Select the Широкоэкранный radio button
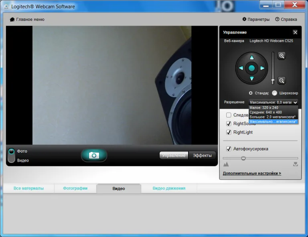The height and width of the screenshot is (237, 308). click(x=274, y=93)
